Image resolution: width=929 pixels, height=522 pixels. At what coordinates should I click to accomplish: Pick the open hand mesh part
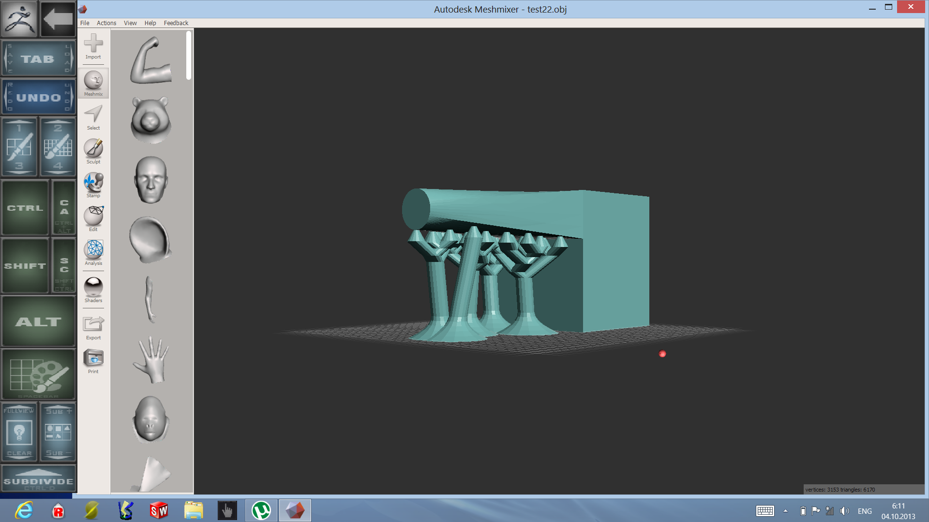[152, 360]
